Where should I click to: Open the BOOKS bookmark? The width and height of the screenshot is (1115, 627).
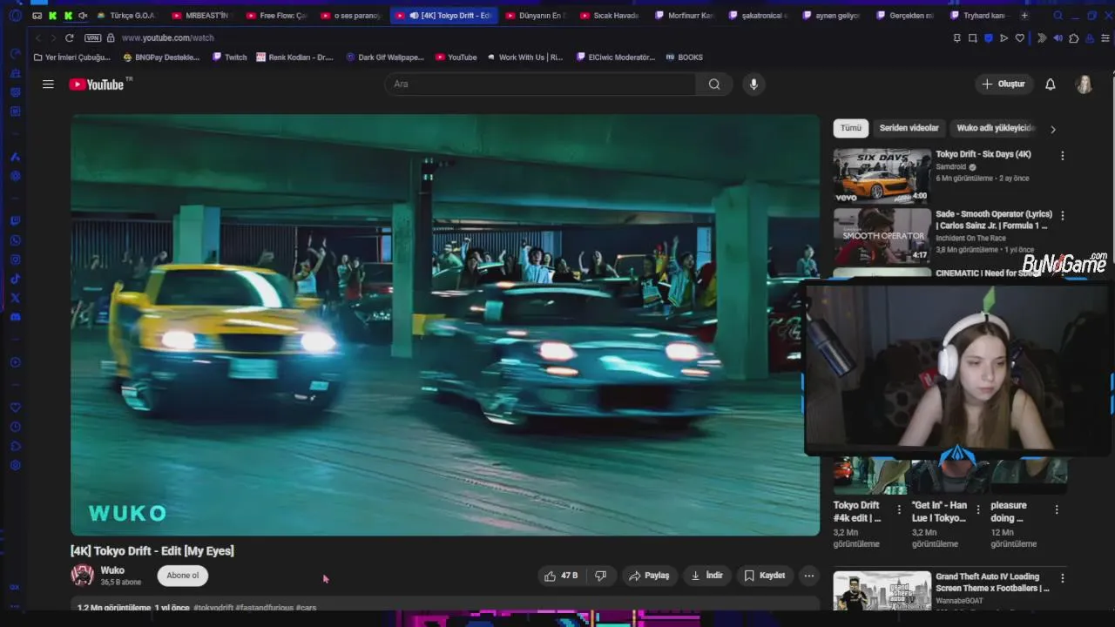[685, 57]
